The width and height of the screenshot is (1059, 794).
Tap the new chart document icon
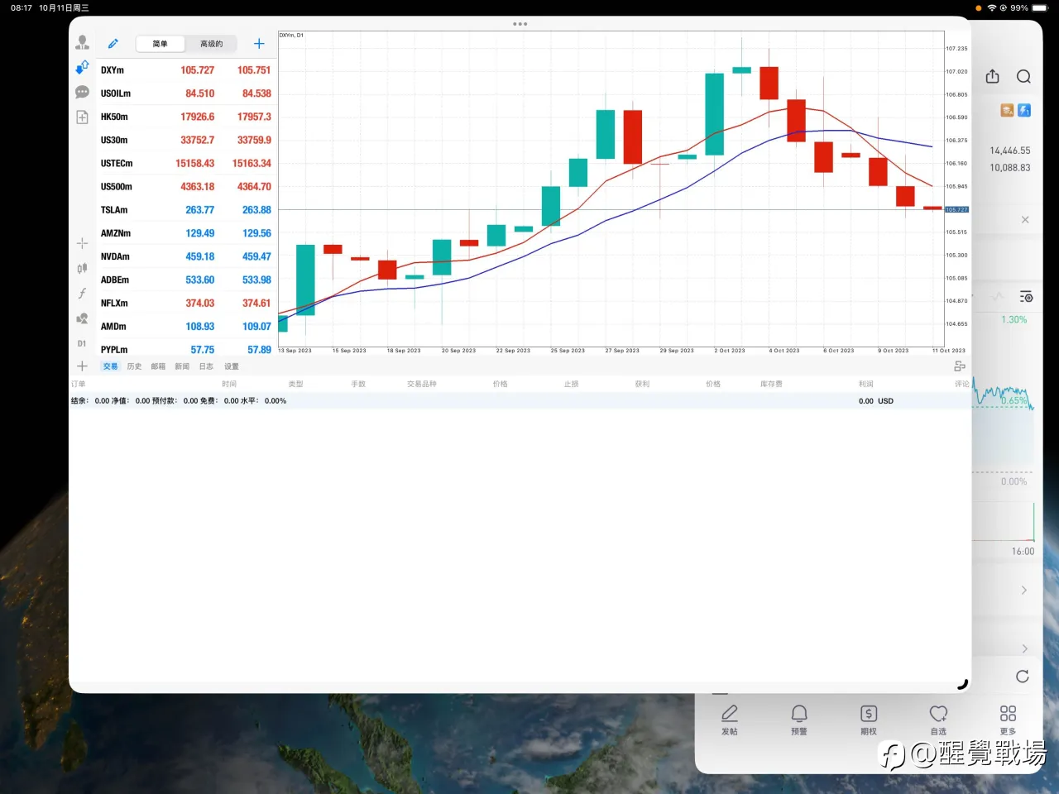[82, 117]
